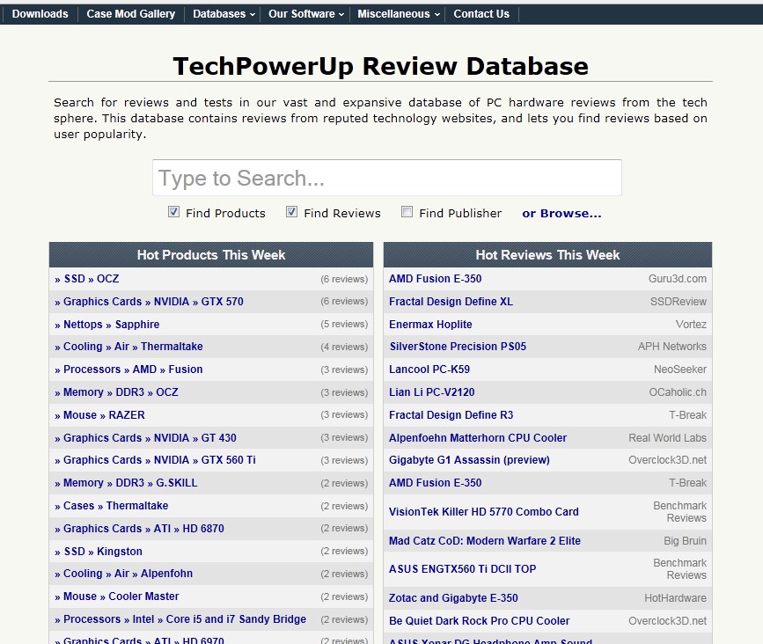Open Mad Catz CoD: Modern Warfare 2 Elite review

click(485, 541)
